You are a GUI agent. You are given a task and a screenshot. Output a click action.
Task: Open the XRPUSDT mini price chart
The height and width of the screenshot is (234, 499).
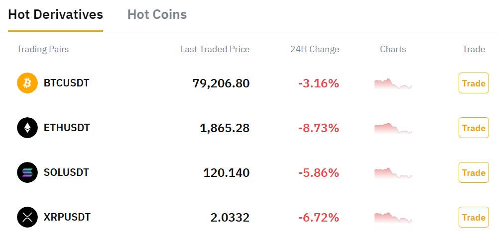pyautogui.click(x=393, y=218)
